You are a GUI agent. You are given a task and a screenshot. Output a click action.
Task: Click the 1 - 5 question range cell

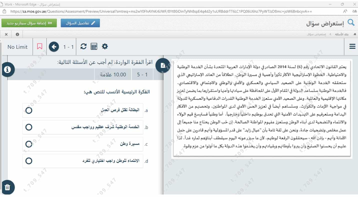(142, 75)
